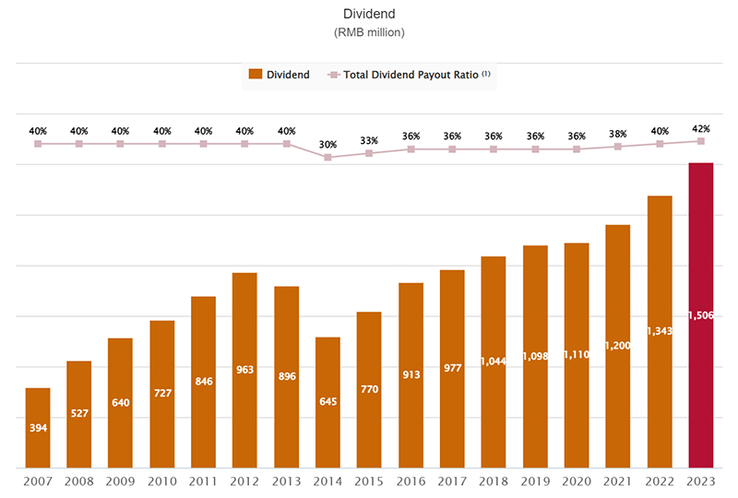The height and width of the screenshot is (498, 738).
Task: Select the 2016 bar labeled 913
Action: (x=411, y=375)
